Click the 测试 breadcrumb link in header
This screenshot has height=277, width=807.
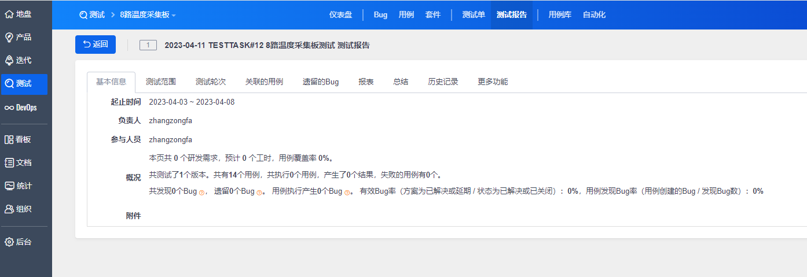(x=92, y=15)
